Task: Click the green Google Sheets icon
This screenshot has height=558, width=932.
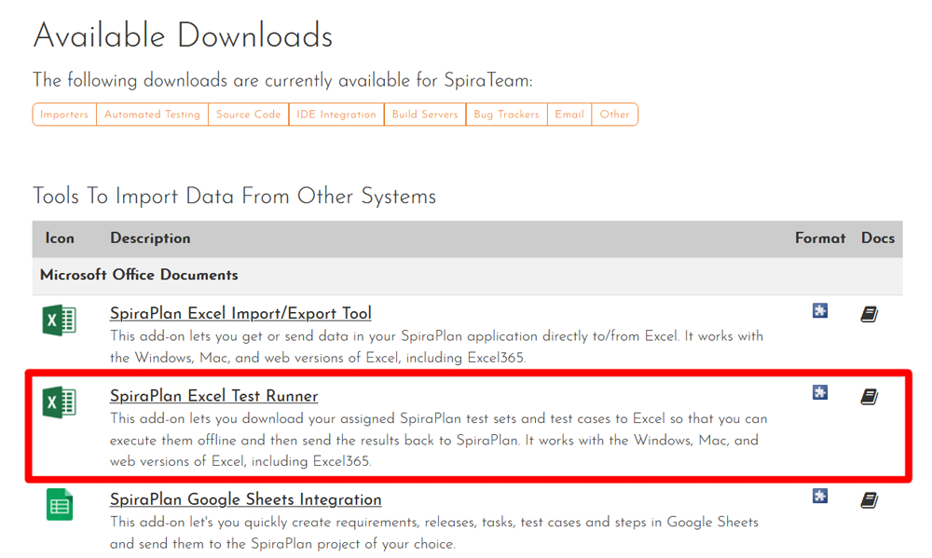Action: [58, 504]
